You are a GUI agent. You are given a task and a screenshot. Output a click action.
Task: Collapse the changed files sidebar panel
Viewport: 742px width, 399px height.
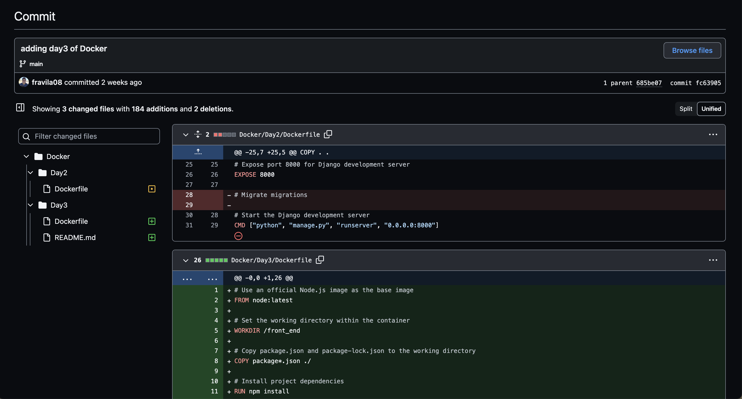coord(20,107)
